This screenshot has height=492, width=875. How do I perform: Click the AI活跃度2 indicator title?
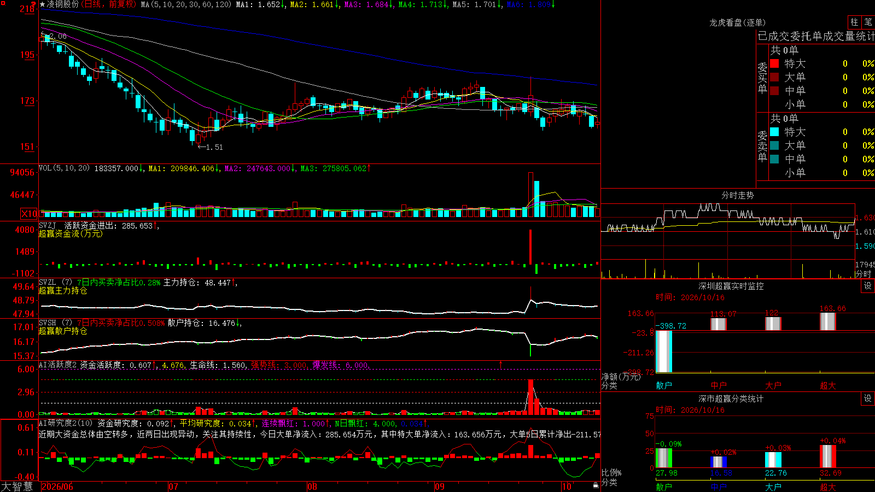[x=58, y=365]
